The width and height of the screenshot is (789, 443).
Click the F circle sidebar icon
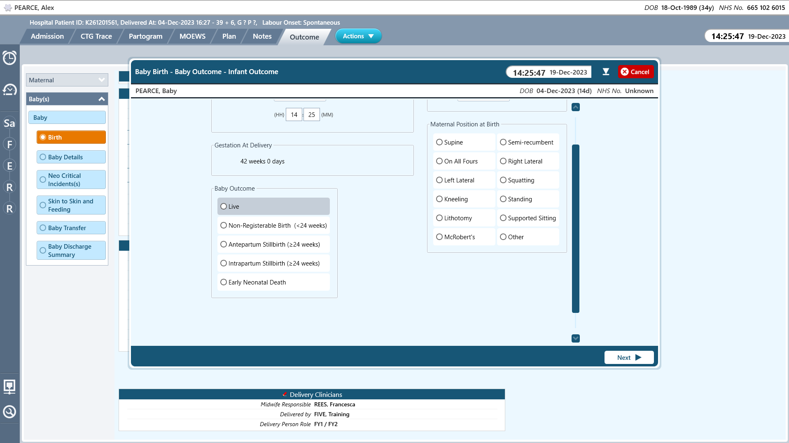click(9, 145)
